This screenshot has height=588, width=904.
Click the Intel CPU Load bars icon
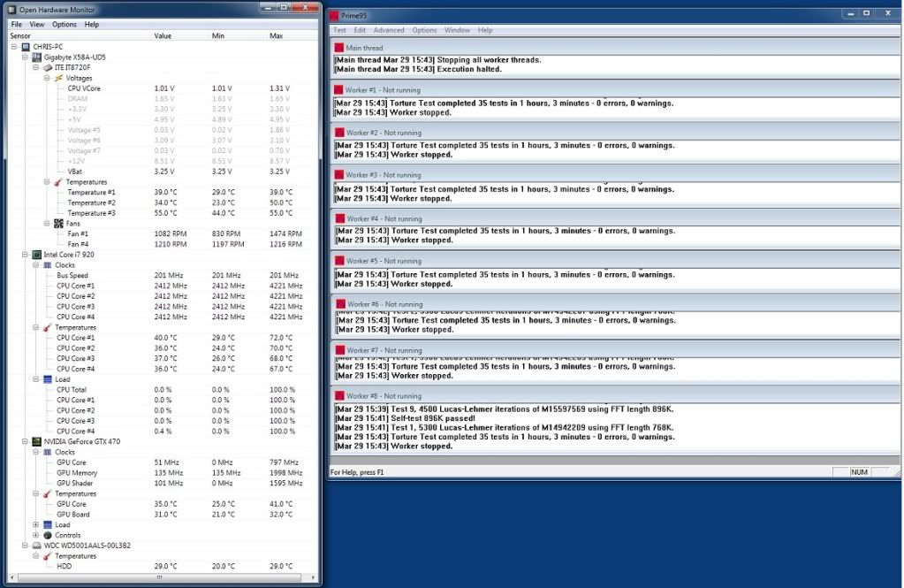(x=47, y=379)
